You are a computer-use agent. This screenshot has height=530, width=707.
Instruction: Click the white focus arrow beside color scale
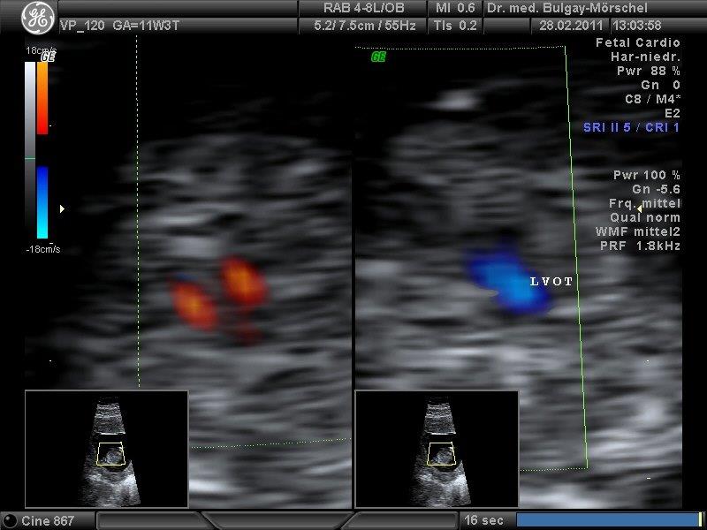click(61, 209)
